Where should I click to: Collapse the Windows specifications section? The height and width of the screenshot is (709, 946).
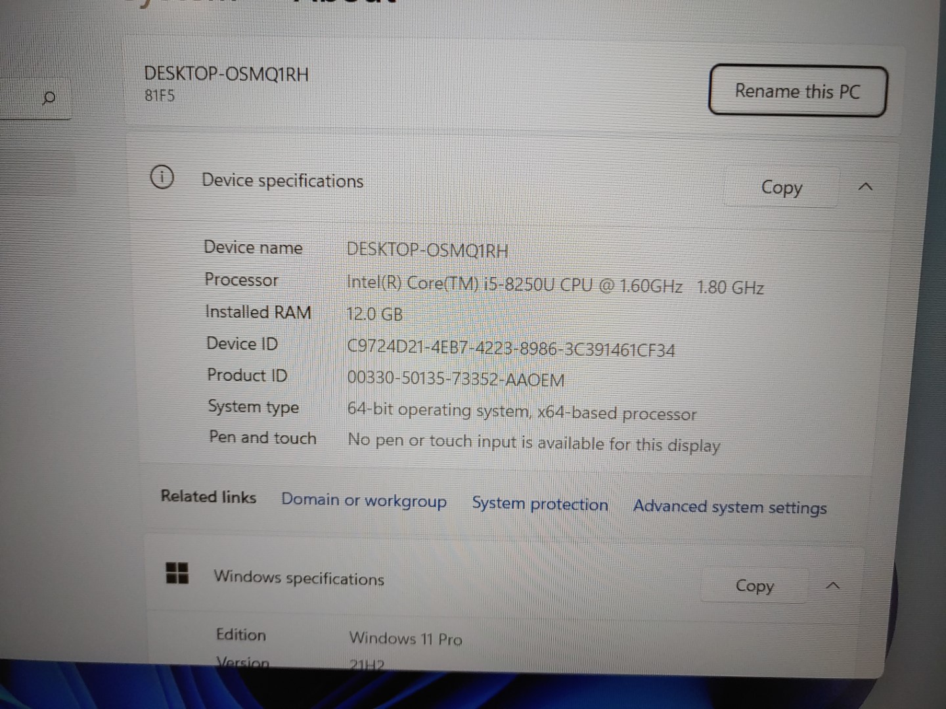(833, 585)
